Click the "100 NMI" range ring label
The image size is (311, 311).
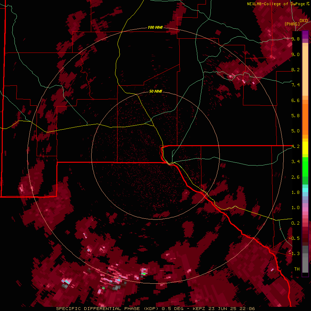click(155, 27)
